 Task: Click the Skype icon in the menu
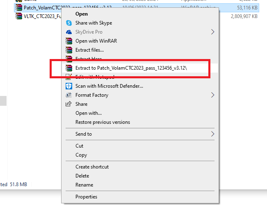[x=69, y=23]
